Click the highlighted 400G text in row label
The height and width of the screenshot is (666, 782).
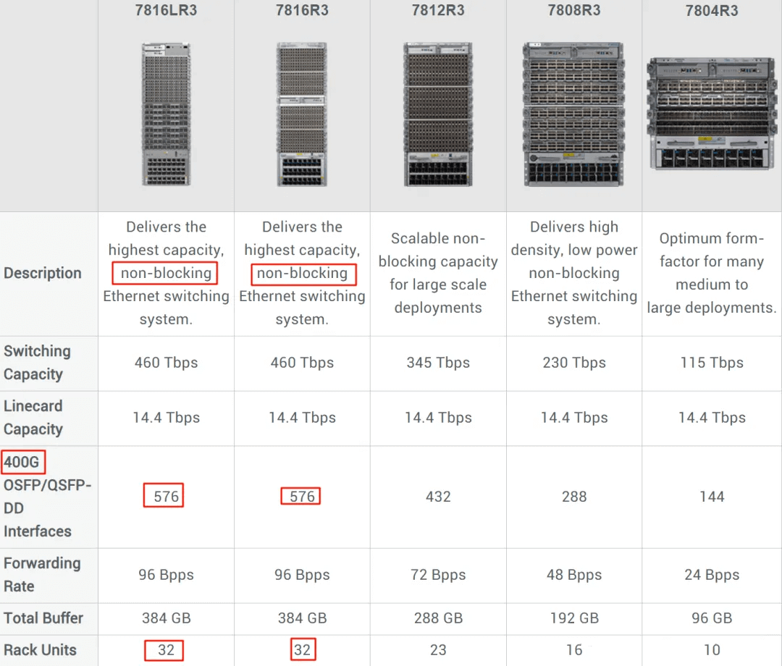[x=22, y=461]
